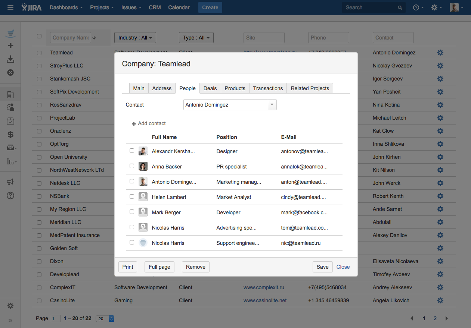Tick the checkbox for ComplexIT company

[39, 288]
